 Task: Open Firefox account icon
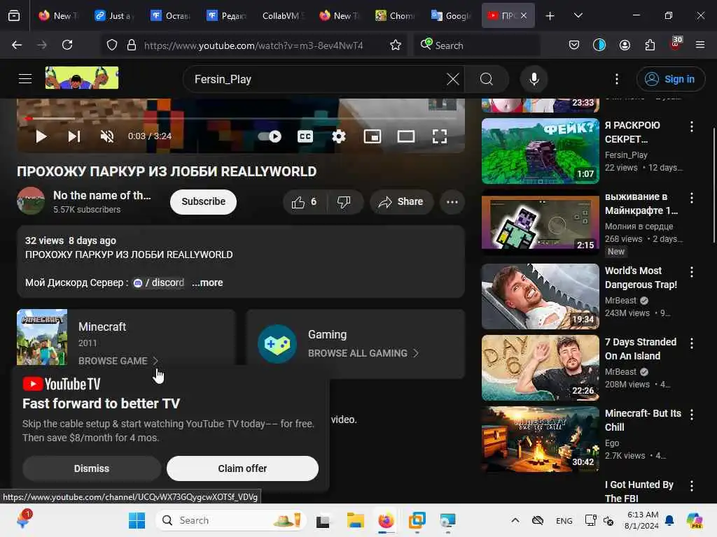625,45
